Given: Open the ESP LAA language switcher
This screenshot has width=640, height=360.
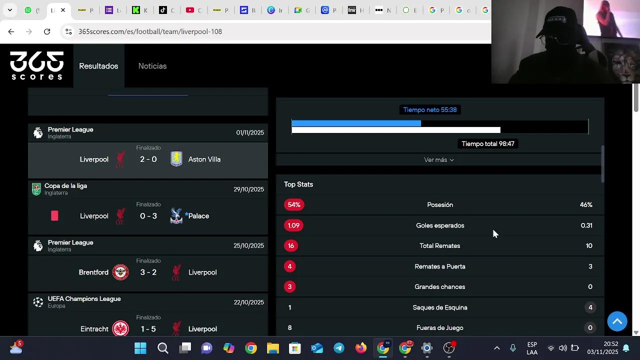Looking at the screenshot, I should coord(532,348).
